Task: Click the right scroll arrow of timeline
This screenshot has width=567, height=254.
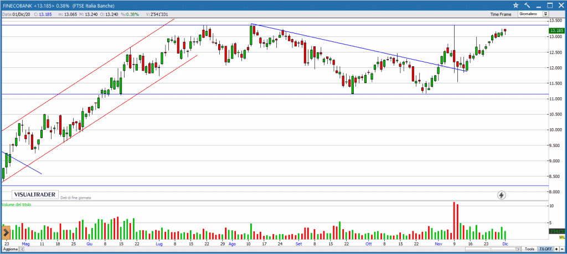Action: pos(518,249)
